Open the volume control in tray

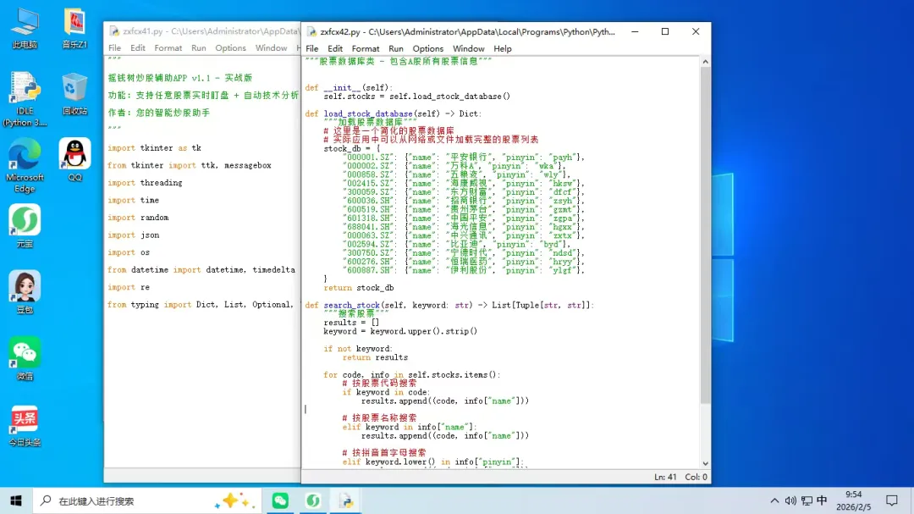pos(790,500)
